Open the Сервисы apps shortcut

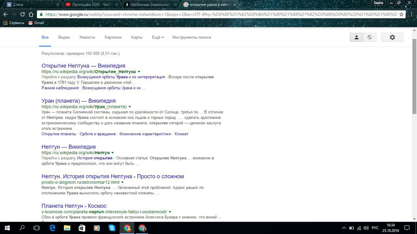(14, 23)
